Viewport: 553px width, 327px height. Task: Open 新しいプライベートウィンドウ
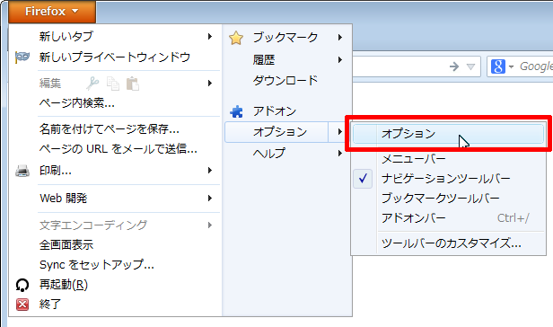coord(115,57)
